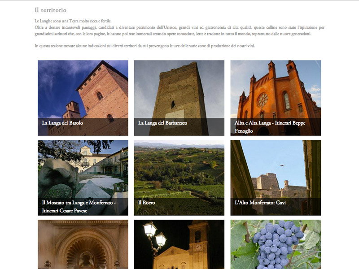Click the 'L'Alto Monferrato: Gavi' caption

coord(260,203)
